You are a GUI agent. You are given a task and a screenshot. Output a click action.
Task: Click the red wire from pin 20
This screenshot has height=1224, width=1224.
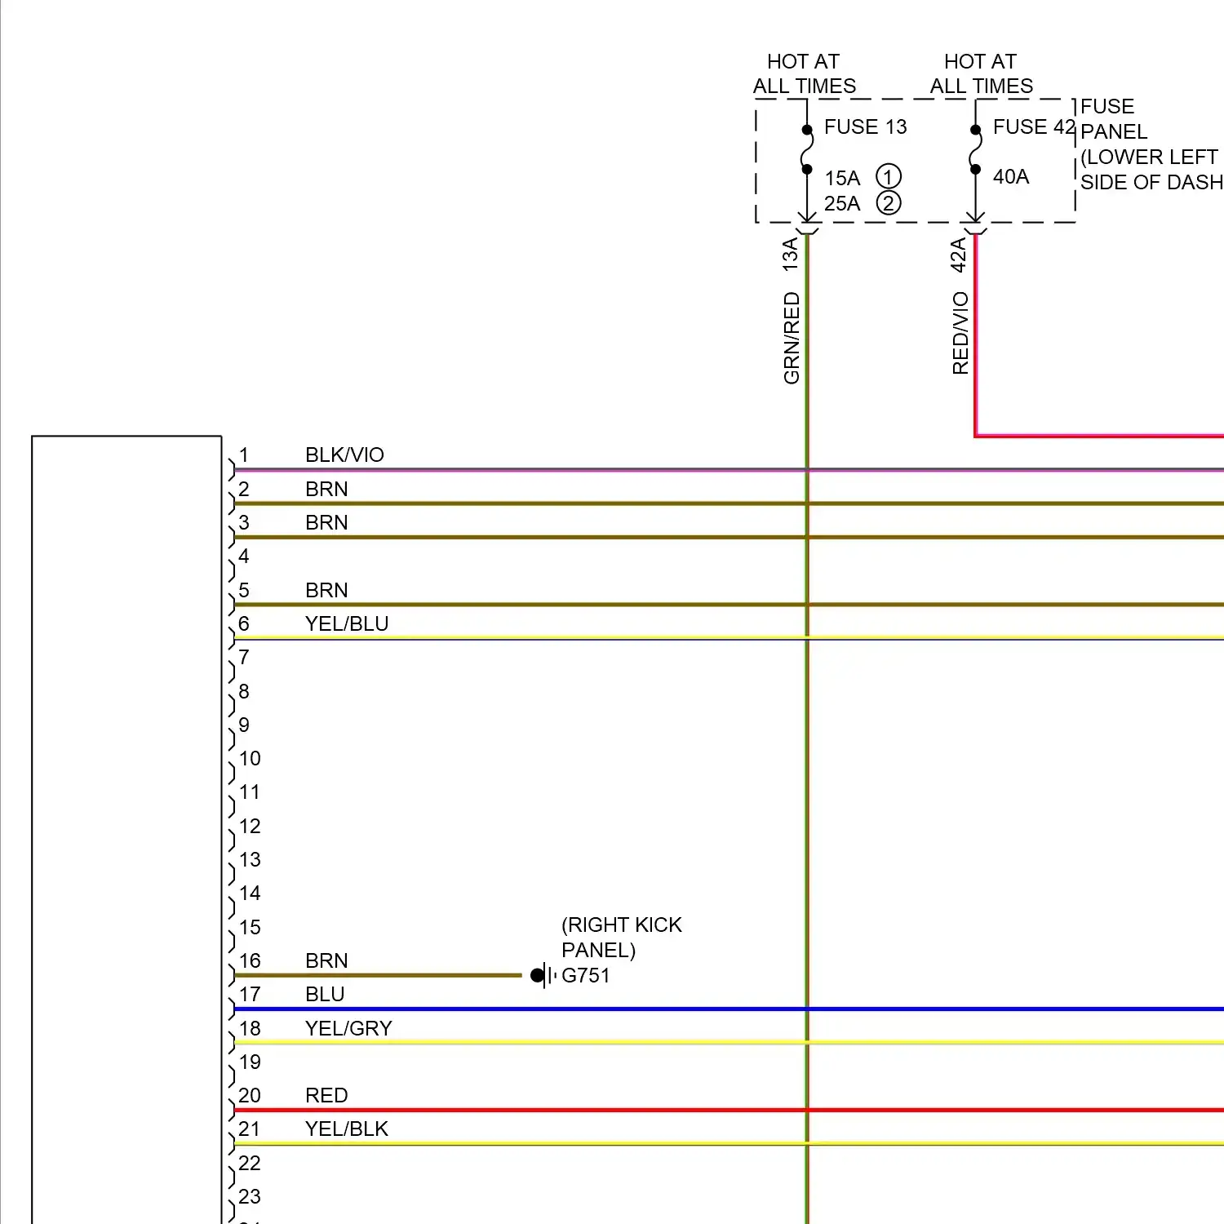(729, 1110)
